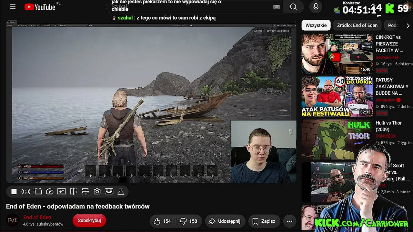Share the video with Udostępnij

225,221
